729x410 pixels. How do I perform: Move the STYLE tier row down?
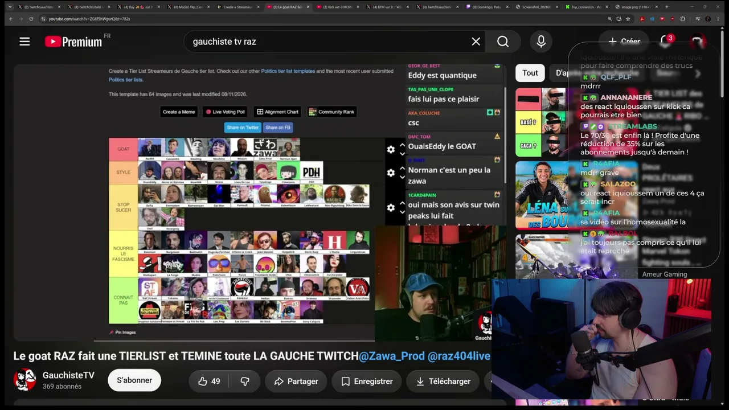point(402,177)
